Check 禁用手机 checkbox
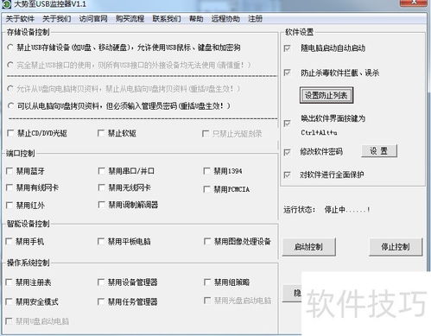The width and height of the screenshot is (431, 336). coord(9,241)
